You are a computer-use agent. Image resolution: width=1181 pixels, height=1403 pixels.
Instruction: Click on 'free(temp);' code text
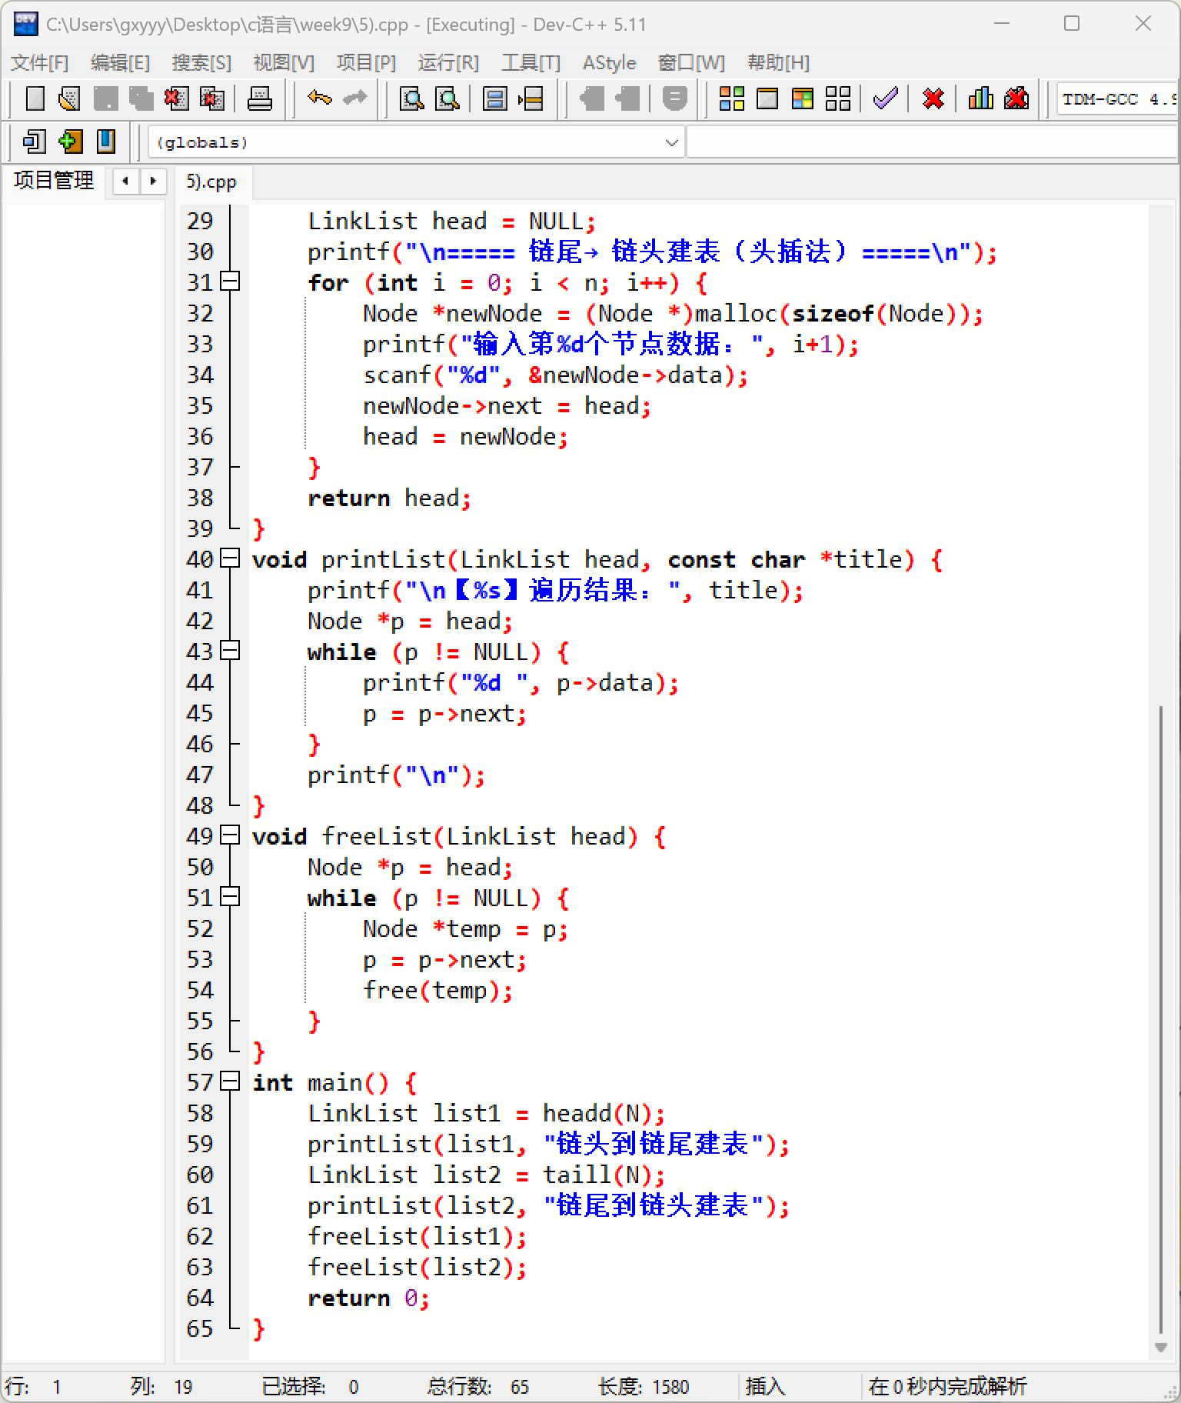point(437,990)
